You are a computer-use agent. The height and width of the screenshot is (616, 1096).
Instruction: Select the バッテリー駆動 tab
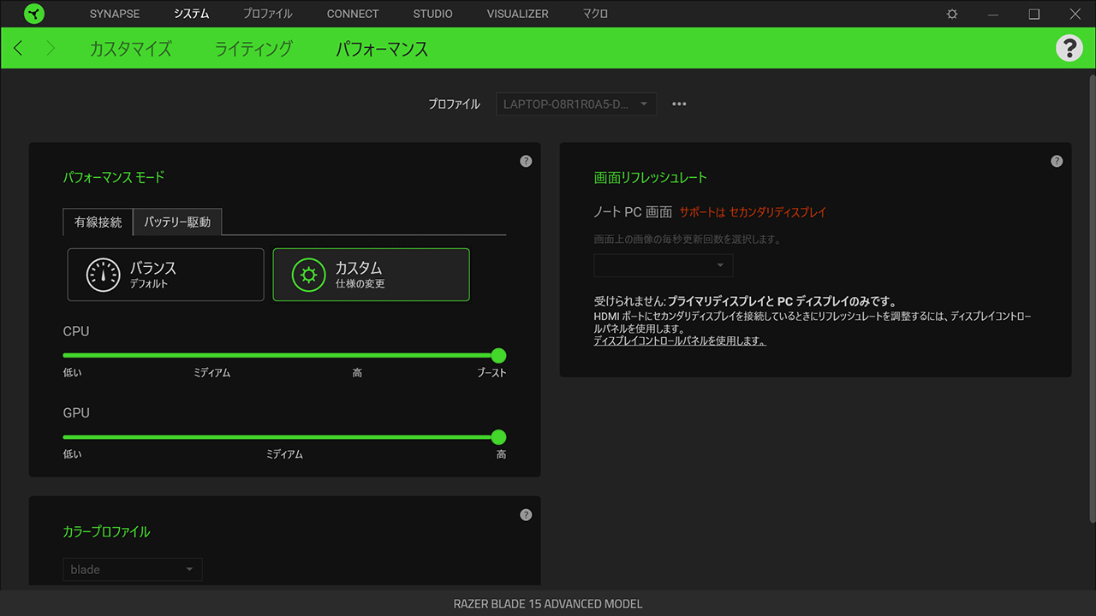(x=177, y=222)
